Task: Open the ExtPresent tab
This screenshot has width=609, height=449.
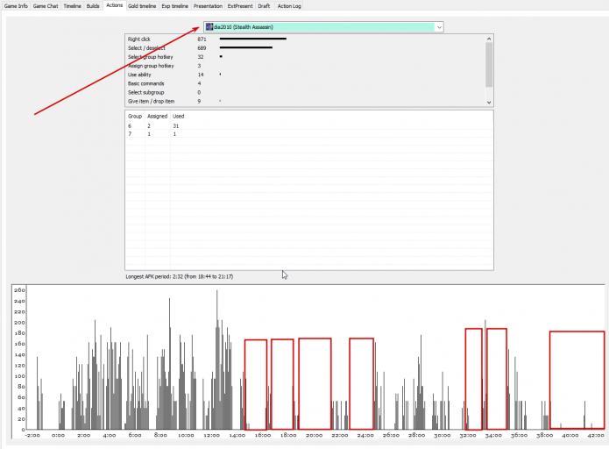Action: tap(240, 6)
